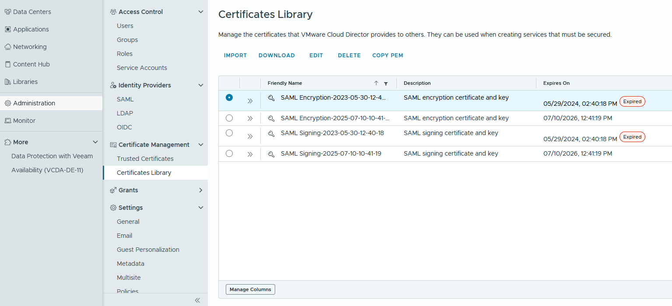The width and height of the screenshot is (672, 306).
Task: Click the Networking cloud icon
Action: 8,47
